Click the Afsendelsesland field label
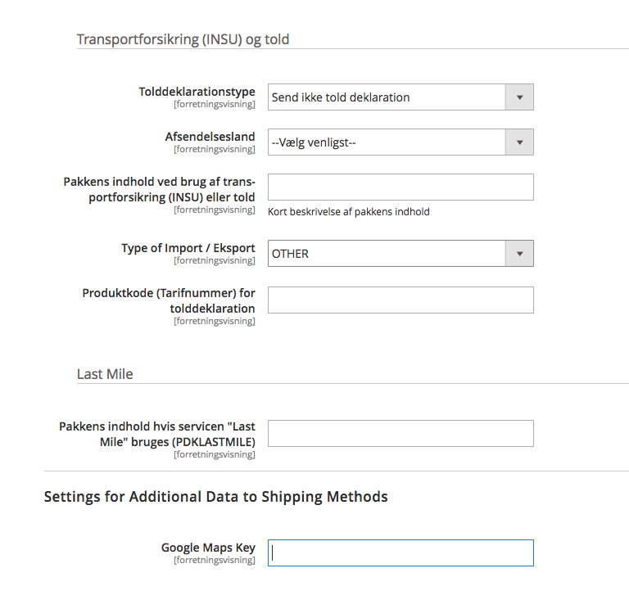Image resolution: width=629 pixels, height=609 pixels. click(x=210, y=137)
